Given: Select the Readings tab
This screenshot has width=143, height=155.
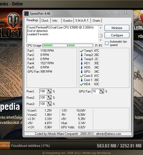Looking at the screenshot, I should [32, 20].
